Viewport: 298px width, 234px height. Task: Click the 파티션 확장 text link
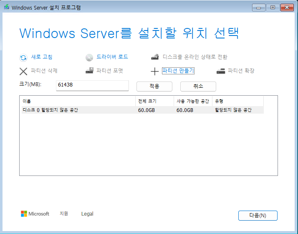click(x=241, y=71)
